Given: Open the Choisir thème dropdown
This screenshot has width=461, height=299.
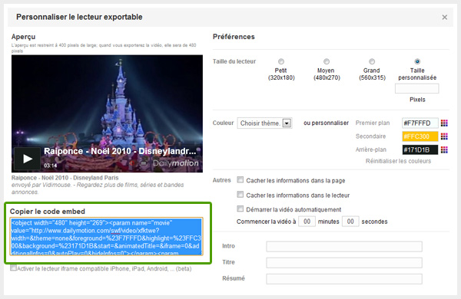Looking at the screenshot, I should click(x=264, y=123).
